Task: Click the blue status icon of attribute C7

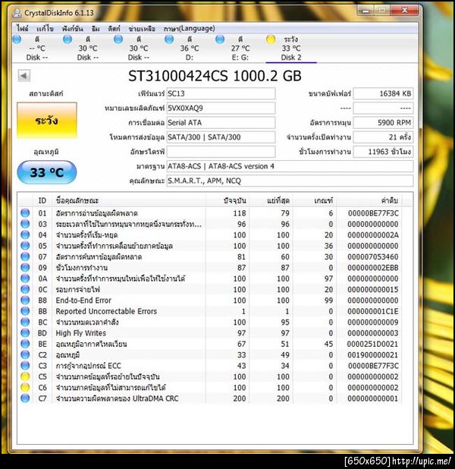Action: point(25,398)
